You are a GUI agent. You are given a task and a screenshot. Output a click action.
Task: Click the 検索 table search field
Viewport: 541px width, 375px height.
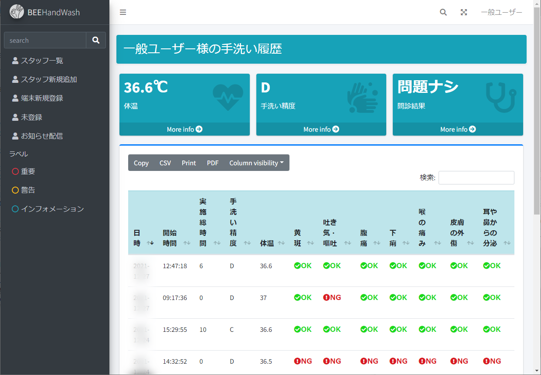(476, 177)
